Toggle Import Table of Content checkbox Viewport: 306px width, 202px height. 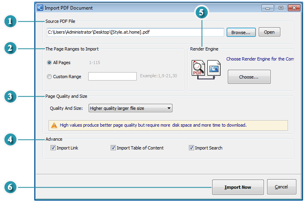113,148
